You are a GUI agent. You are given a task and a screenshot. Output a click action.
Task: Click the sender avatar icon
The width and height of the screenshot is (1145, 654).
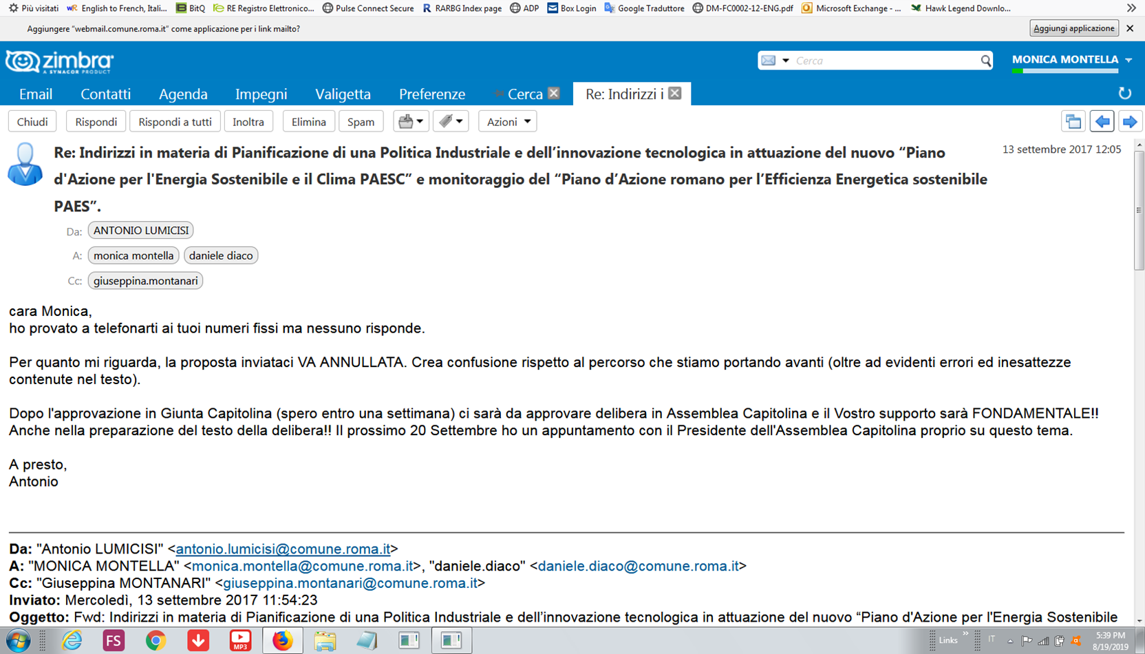click(x=25, y=165)
